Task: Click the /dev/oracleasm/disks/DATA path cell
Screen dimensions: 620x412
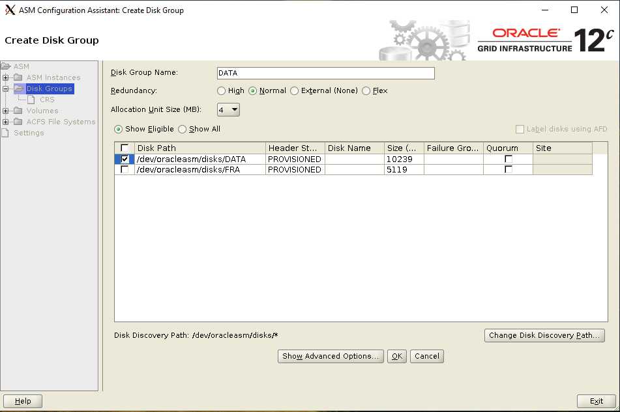Action: point(200,159)
